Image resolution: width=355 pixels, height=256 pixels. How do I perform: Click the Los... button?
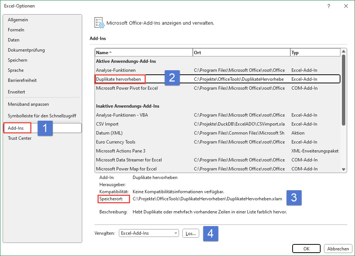tap(191, 233)
